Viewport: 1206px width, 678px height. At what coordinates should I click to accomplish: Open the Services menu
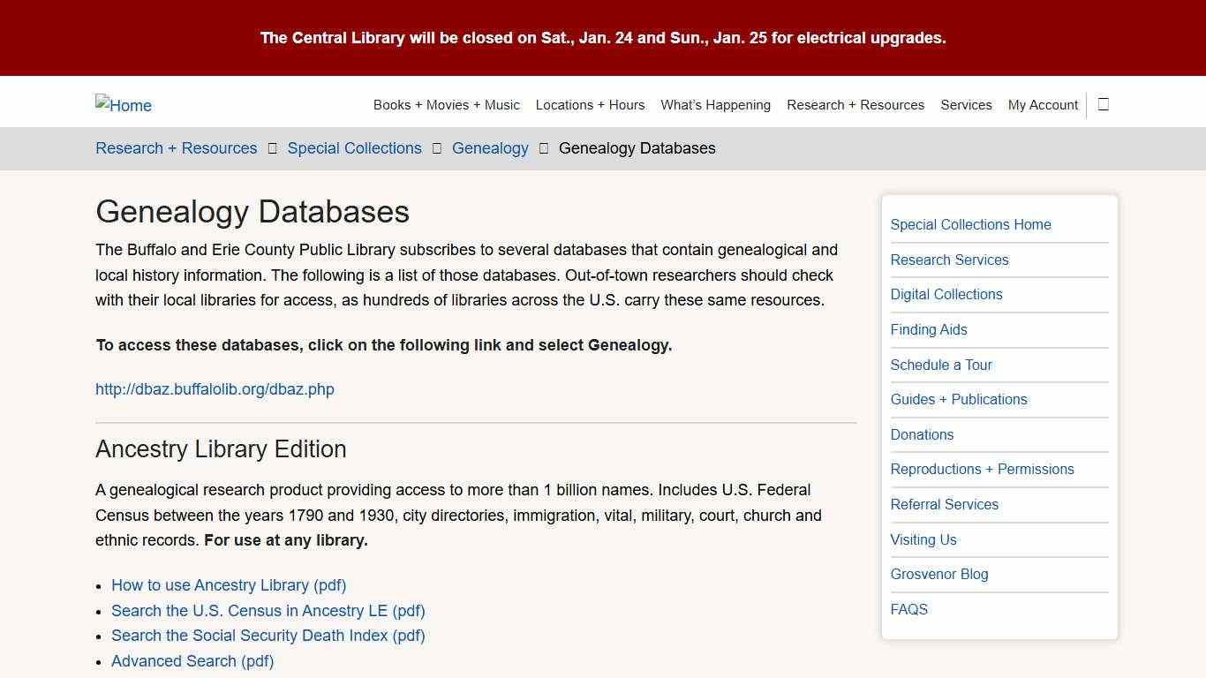tap(966, 104)
